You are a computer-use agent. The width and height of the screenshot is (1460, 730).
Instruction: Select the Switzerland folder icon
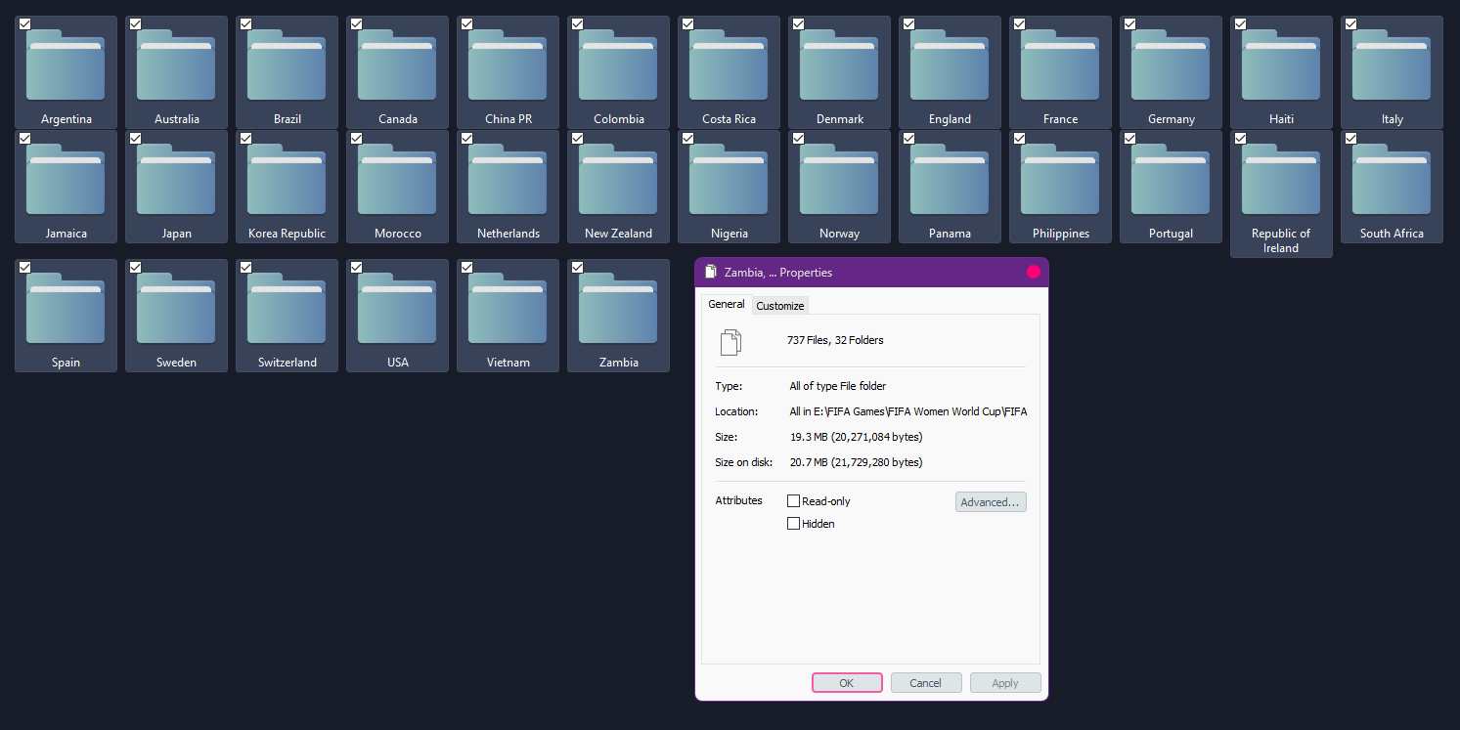pos(287,309)
